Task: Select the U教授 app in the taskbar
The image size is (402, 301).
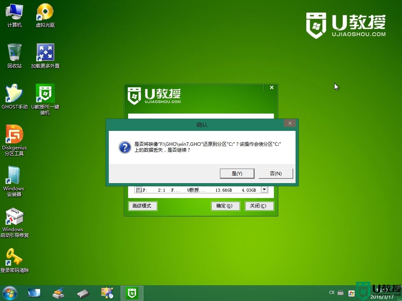Action: (x=131, y=293)
